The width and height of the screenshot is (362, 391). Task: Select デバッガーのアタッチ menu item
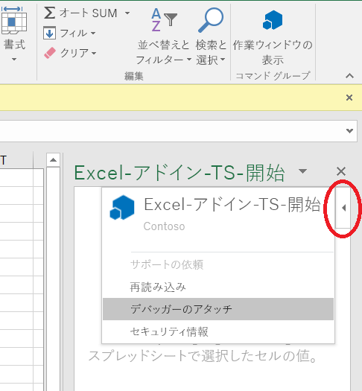coord(218,309)
